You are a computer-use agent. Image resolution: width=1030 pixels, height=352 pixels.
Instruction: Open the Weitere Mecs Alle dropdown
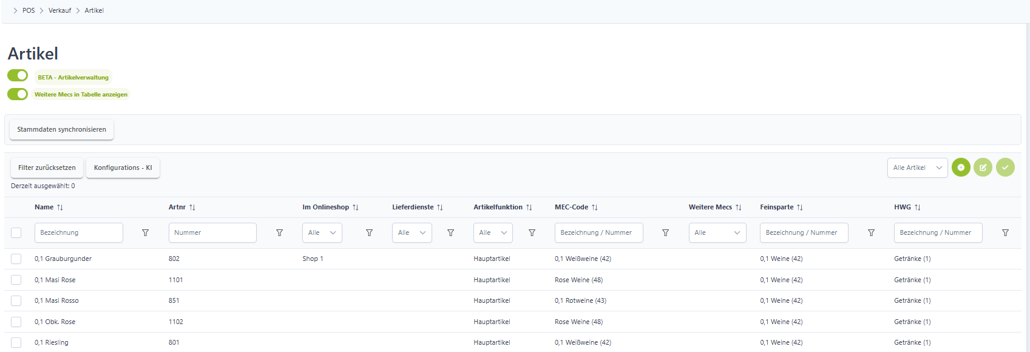click(x=718, y=232)
